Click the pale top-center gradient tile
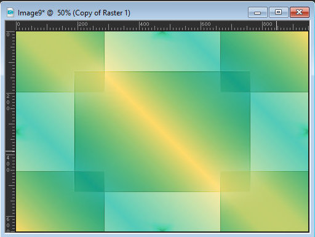This screenshot has width=315, height=237. pos(162,51)
